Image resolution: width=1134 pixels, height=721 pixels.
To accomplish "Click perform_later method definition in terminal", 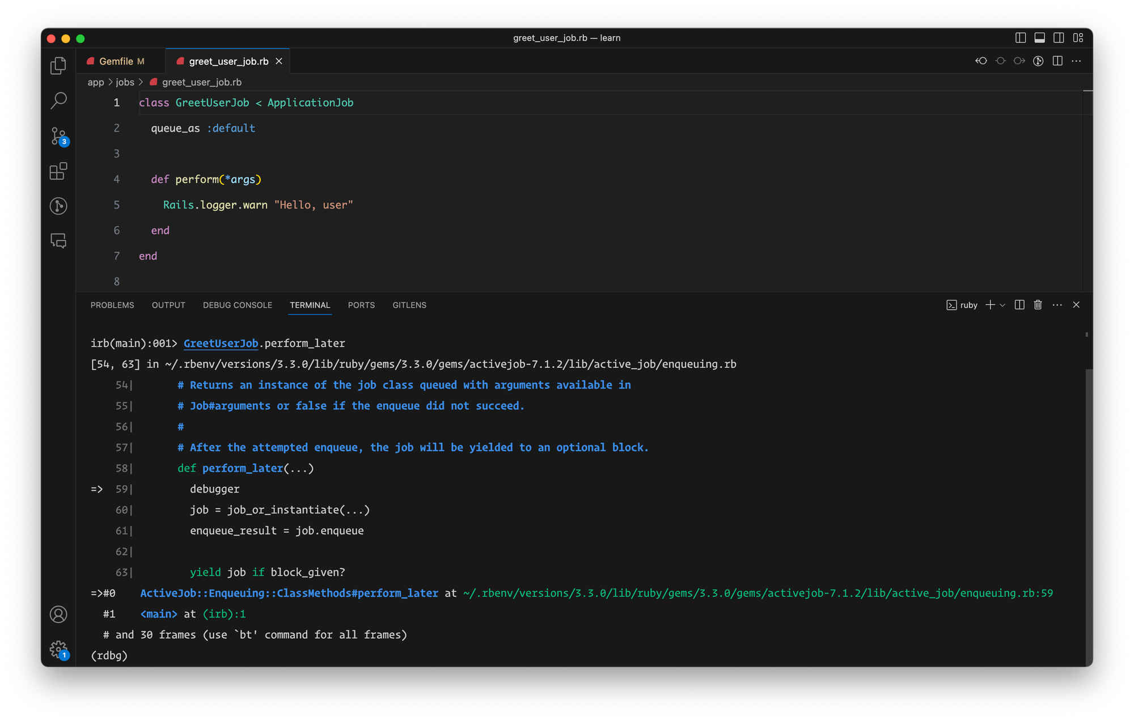I will (x=243, y=468).
